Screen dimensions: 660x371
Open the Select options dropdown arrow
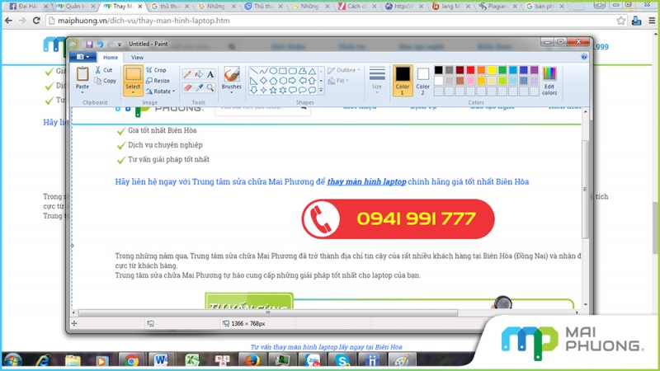133,92
